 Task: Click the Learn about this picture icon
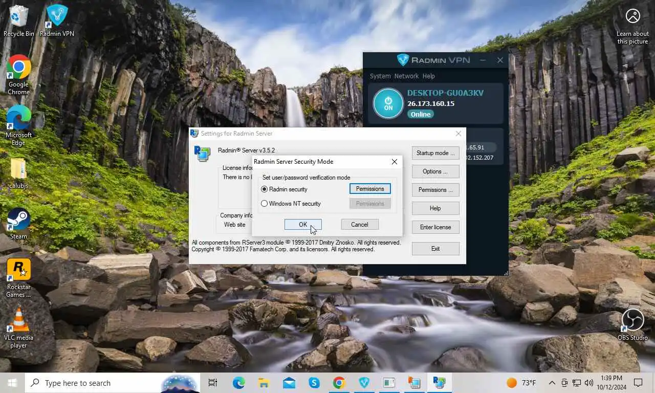[632, 26]
